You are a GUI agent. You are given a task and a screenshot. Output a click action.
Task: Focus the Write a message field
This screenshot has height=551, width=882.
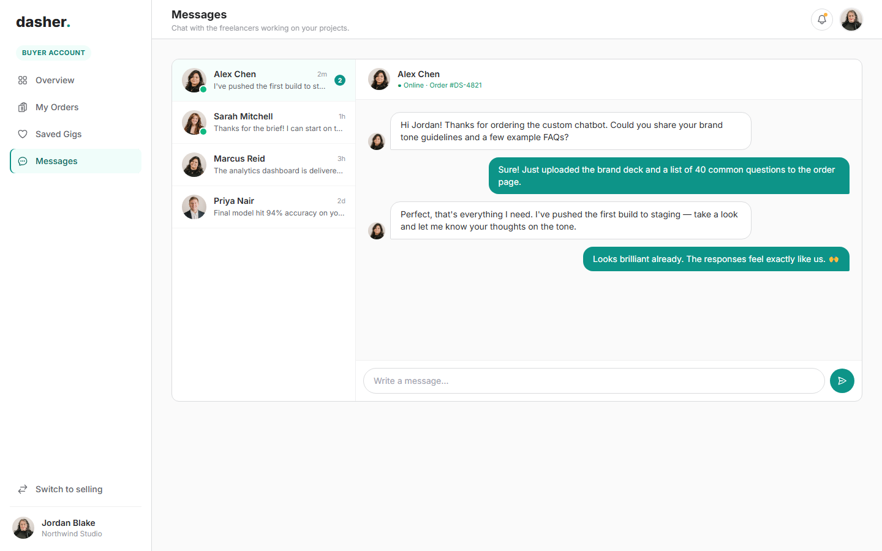click(x=594, y=381)
